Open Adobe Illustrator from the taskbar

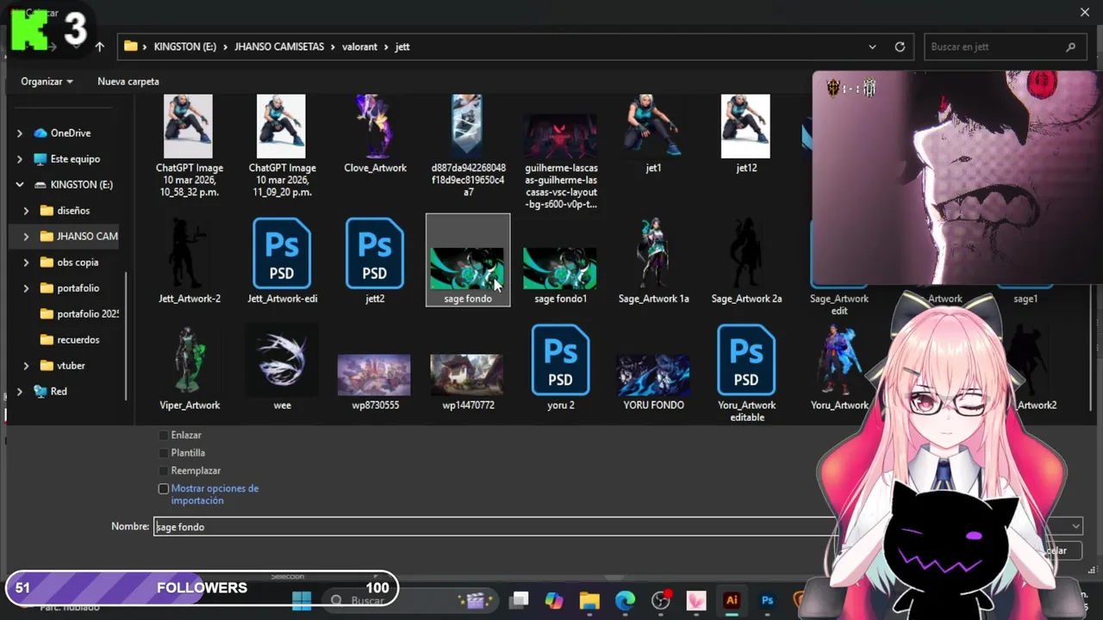click(732, 600)
